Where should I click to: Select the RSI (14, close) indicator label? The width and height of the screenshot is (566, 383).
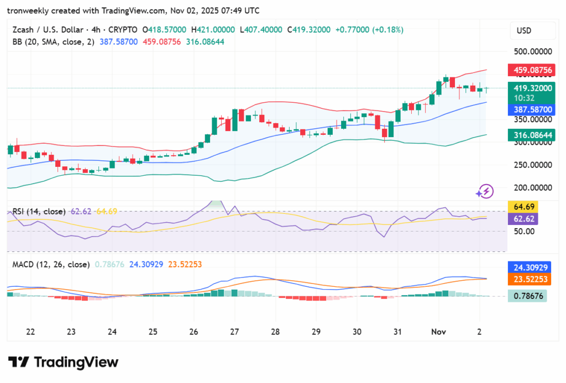pos(39,211)
